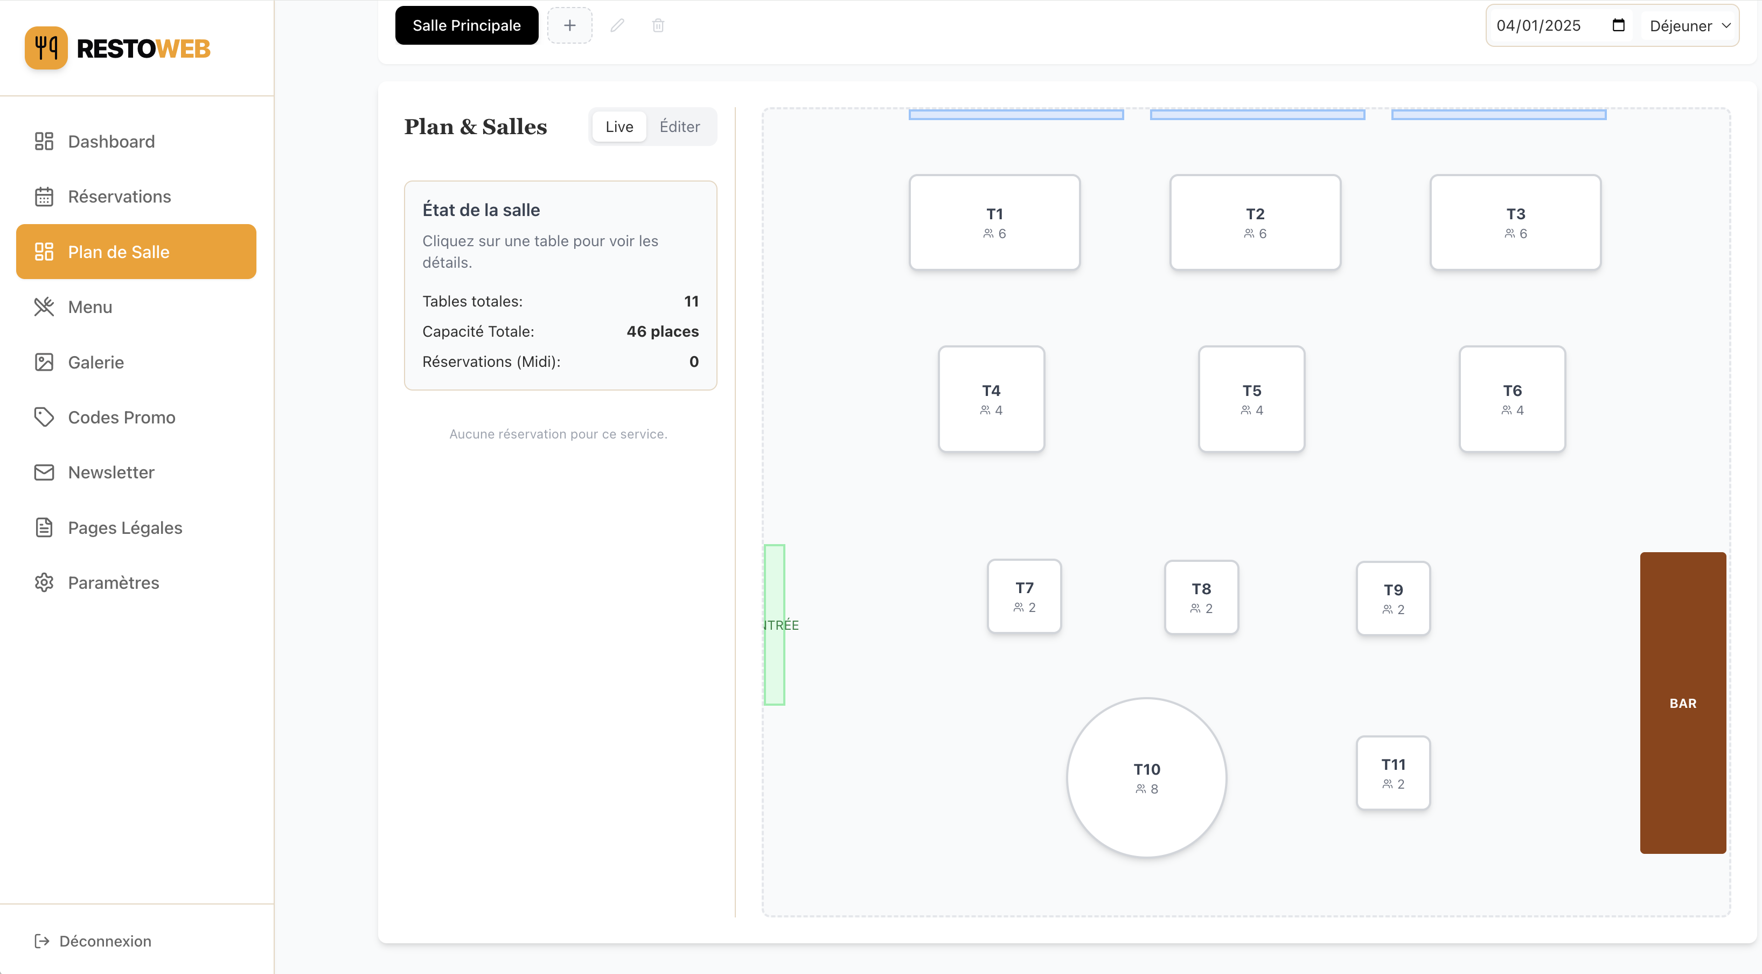The width and height of the screenshot is (1762, 974).
Task: Click the pencil icon to edit the room
Action: click(x=617, y=25)
